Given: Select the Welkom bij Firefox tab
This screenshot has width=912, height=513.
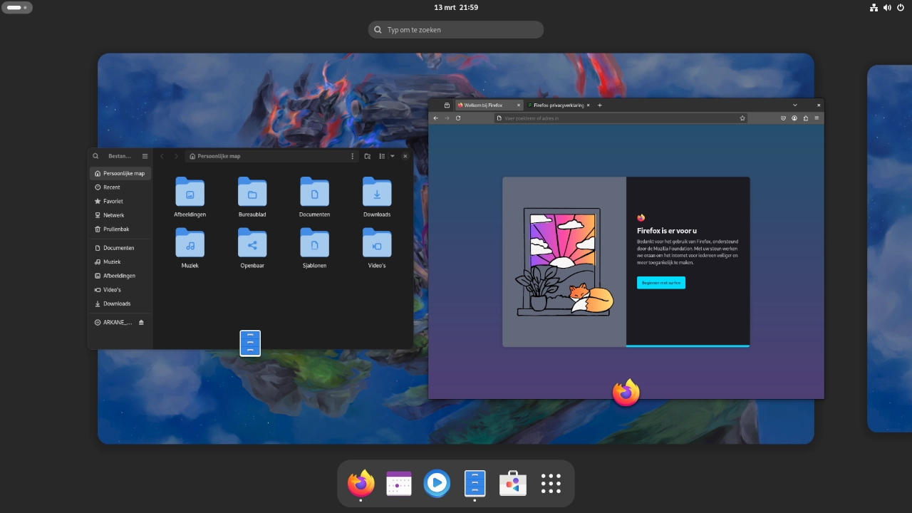Looking at the screenshot, I should point(484,105).
